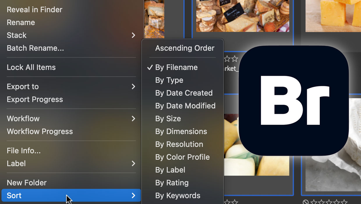Create a New Folder
This screenshot has width=361, height=204.
point(26,183)
